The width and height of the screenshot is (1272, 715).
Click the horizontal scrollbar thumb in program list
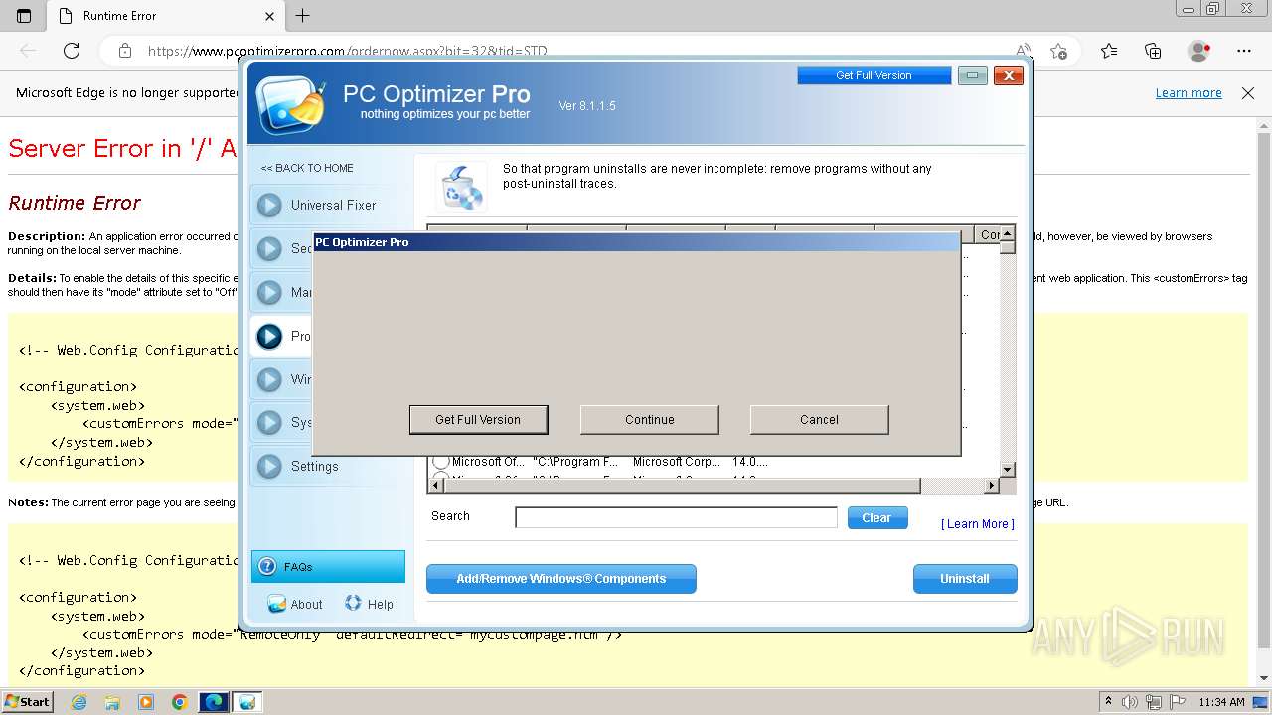(x=681, y=486)
